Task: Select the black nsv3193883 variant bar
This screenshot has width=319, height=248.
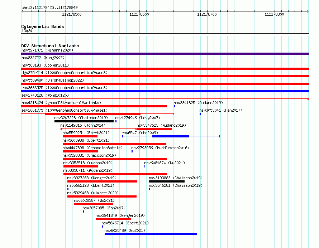Action: 167,181
